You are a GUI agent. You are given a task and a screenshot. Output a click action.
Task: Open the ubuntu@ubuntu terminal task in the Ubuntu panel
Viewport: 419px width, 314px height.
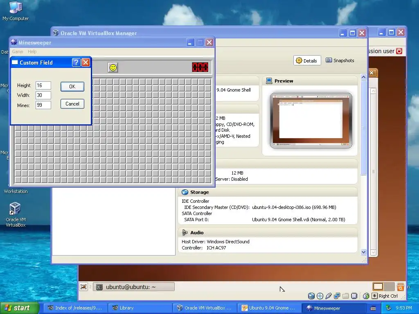(x=134, y=287)
